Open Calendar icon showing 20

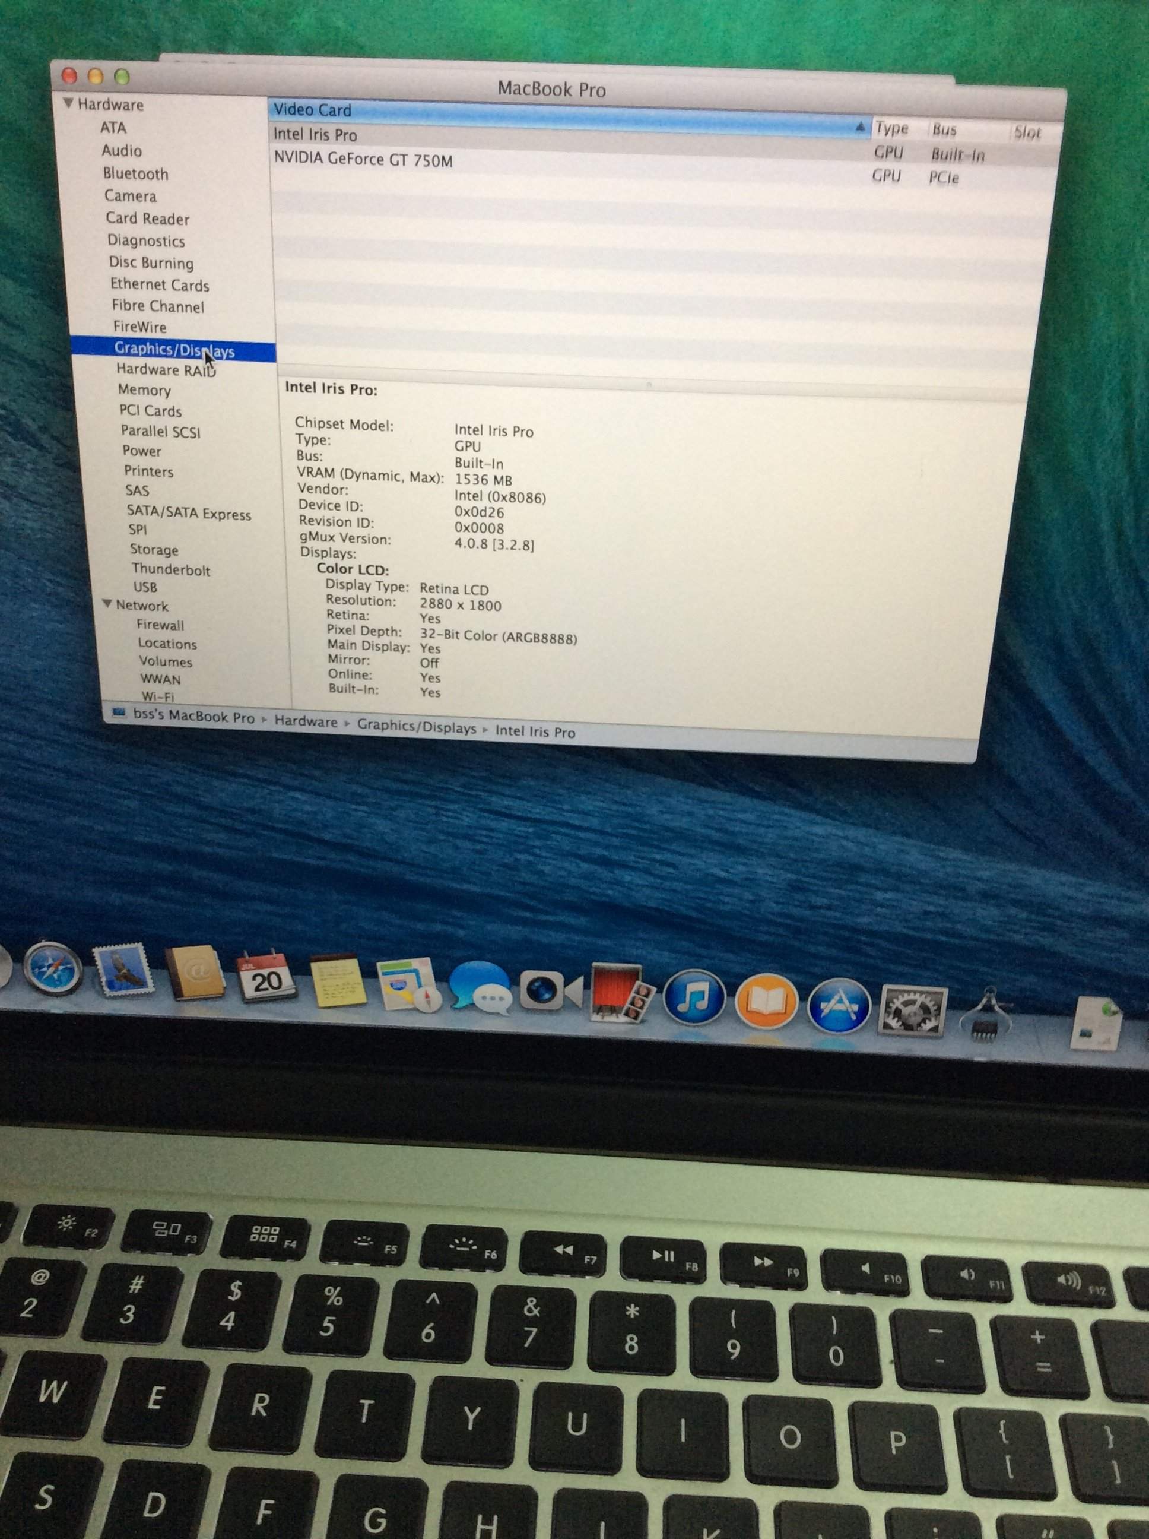tap(266, 976)
